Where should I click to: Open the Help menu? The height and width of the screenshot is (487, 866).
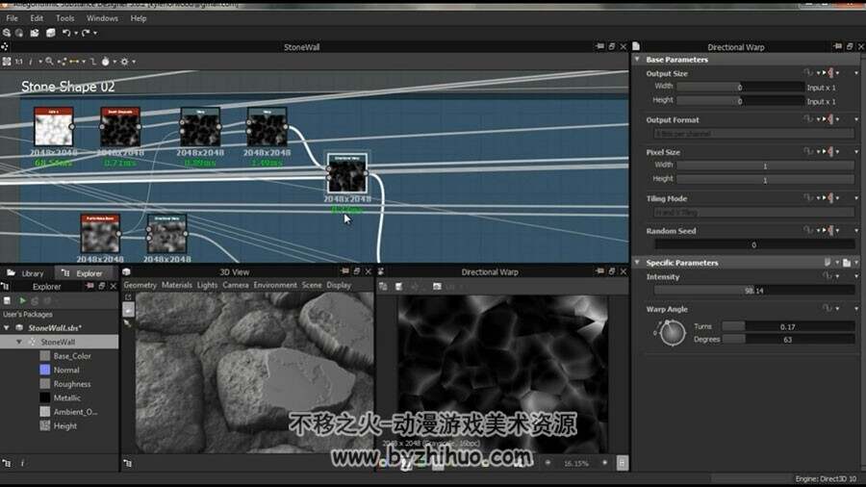click(138, 18)
